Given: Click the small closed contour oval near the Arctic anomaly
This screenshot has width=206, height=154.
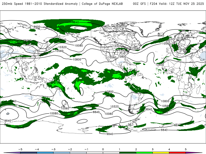Looking at the screenshot, I should point(80,28).
